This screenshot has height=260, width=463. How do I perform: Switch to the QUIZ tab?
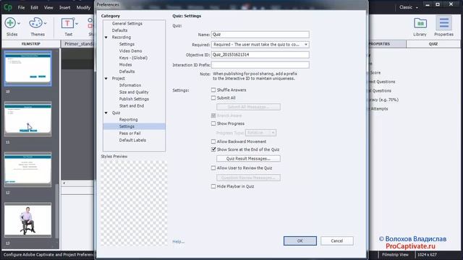click(433, 44)
